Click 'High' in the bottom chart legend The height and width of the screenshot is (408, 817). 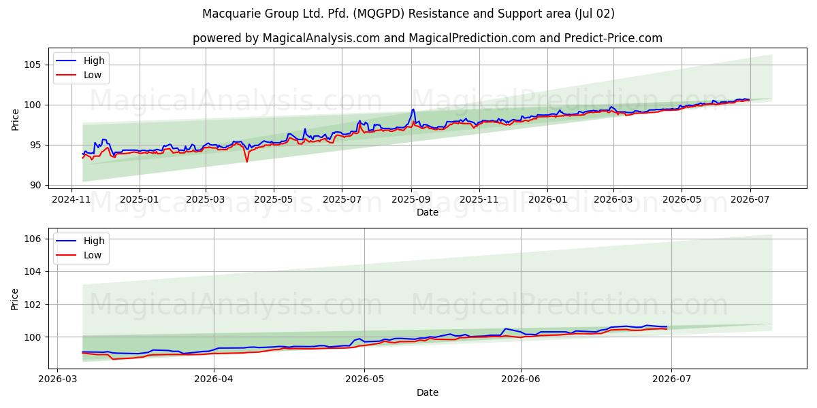94,241
